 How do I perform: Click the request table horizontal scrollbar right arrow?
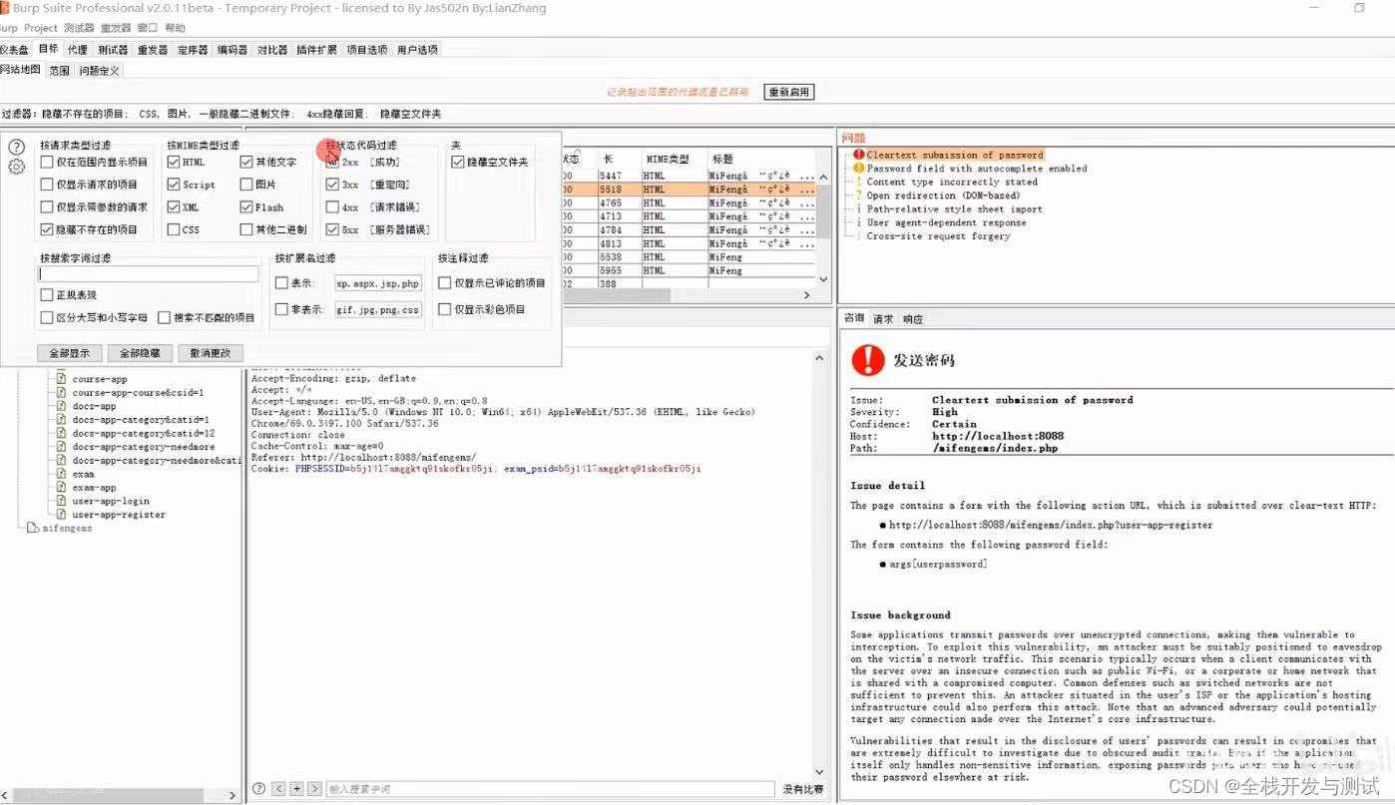(808, 295)
